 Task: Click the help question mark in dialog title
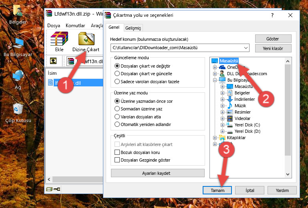pyautogui.click(x=272, y=15)
